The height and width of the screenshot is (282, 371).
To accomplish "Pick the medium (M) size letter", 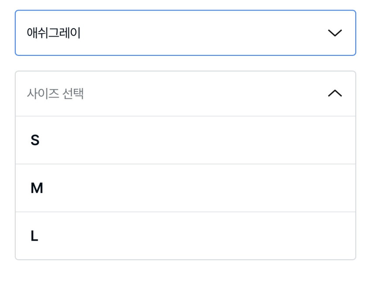I will 37,188.
